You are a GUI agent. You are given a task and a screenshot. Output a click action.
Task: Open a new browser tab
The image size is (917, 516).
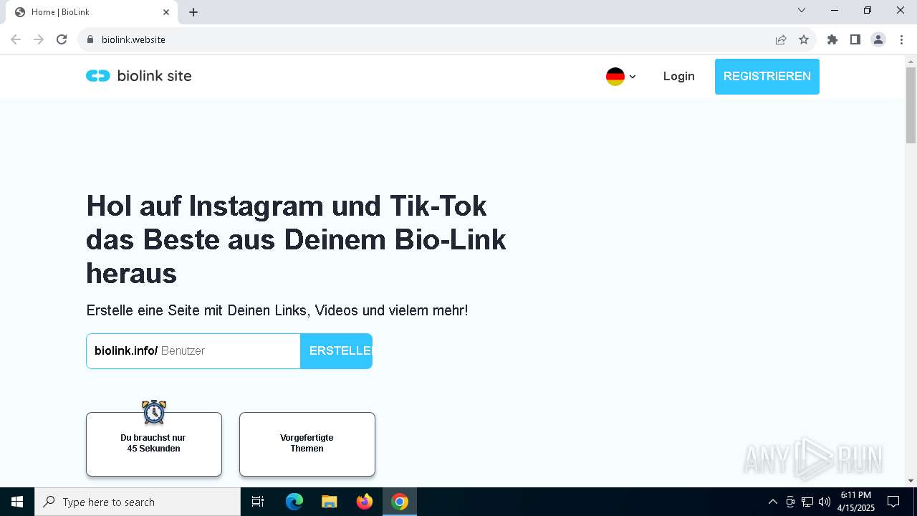193,12
